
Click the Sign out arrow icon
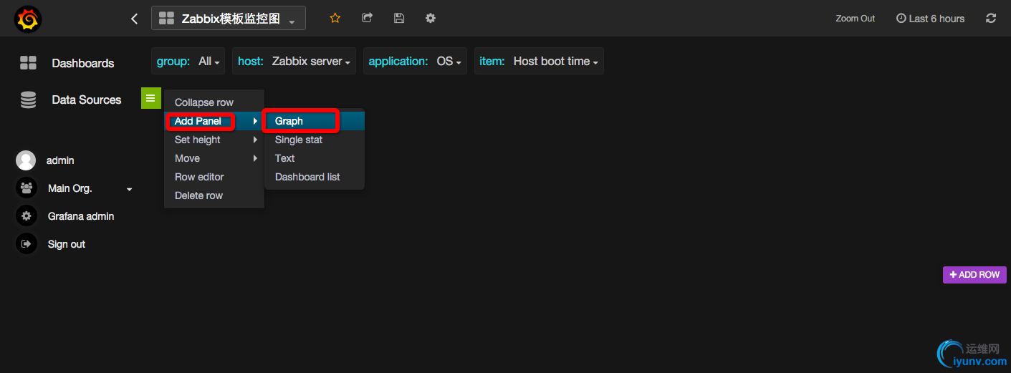coord(26,244)
